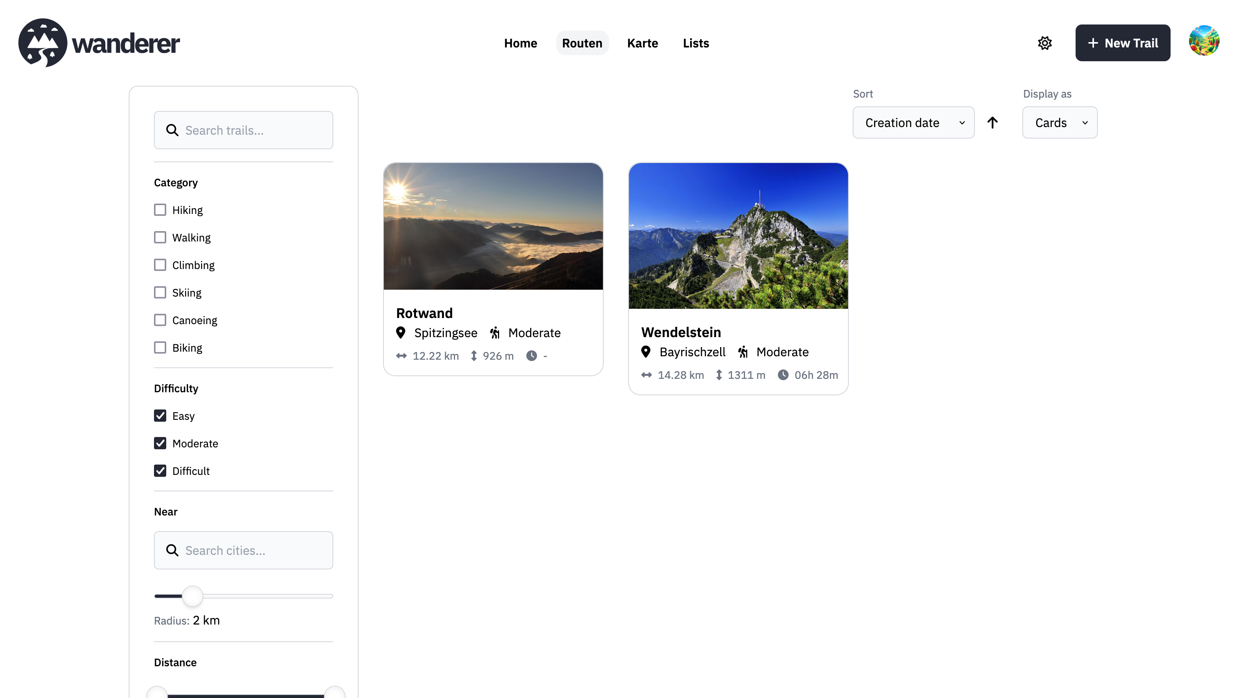1238x698 pixels.
Task: Click the hiker icon on Rotwand card
Action: (x=495, y=333)
